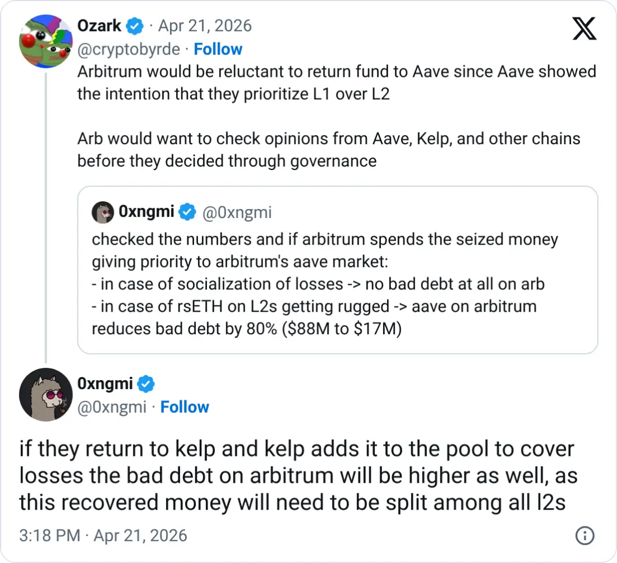Click the X logo icon
This screenshot has height=563, width=617.
click(584, 27)
